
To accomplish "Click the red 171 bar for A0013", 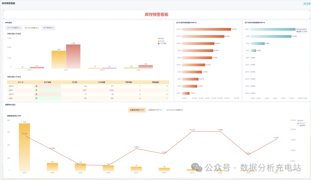I will (37, 68).
